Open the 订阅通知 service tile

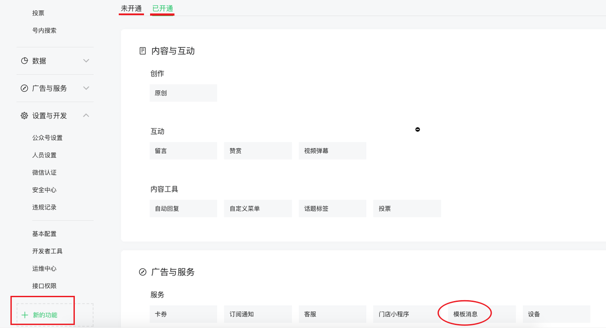tap(258, 314)
